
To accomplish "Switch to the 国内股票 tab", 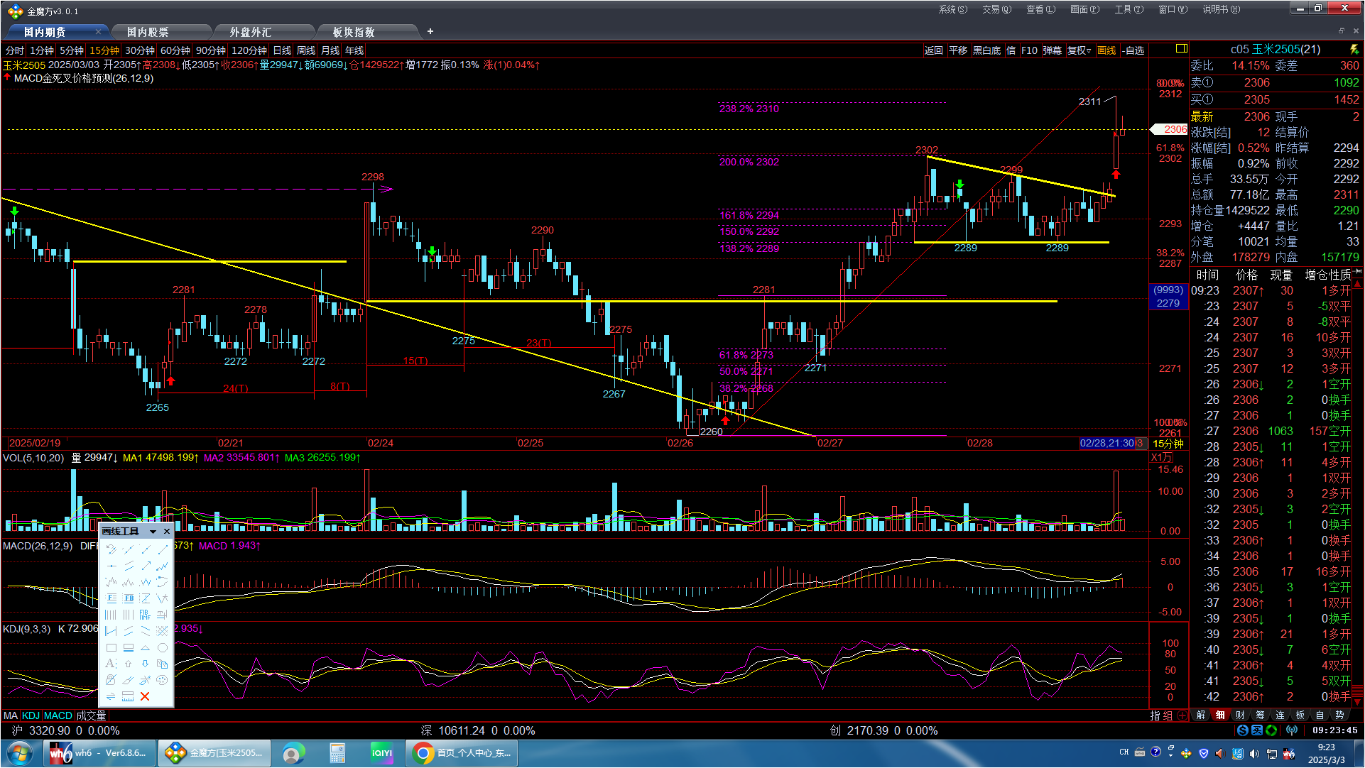I will coord(148,32).
